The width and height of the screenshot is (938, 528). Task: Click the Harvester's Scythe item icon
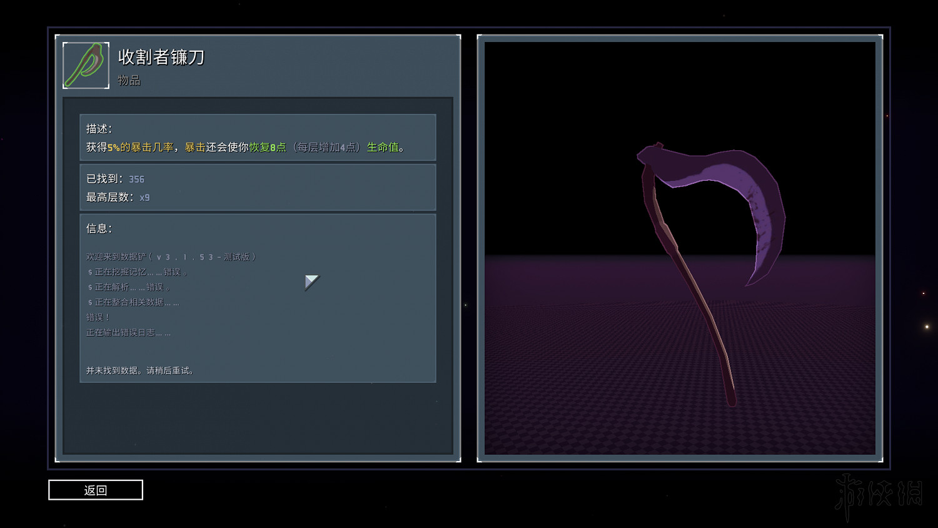point(86,66)
